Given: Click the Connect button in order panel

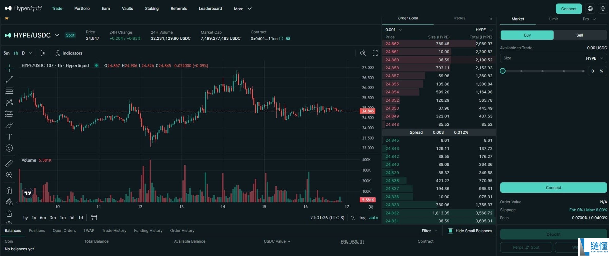Looking at the screenshot, I should click(553, 188).
